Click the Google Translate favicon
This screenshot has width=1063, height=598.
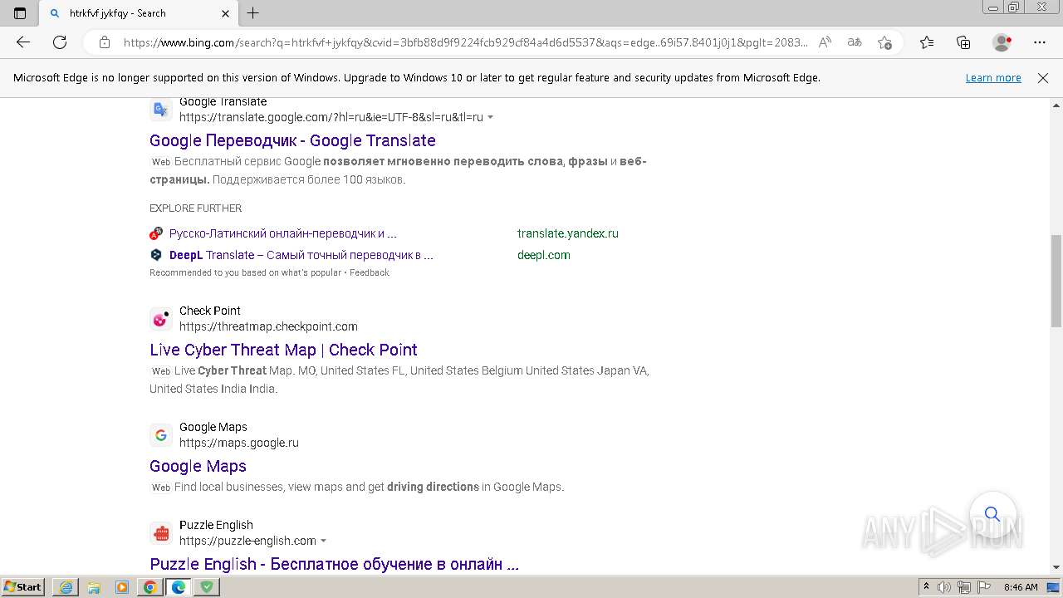coord(161,110)
